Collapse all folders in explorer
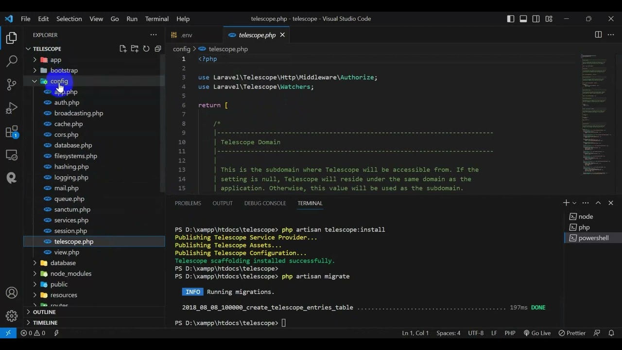 point(158,49)
